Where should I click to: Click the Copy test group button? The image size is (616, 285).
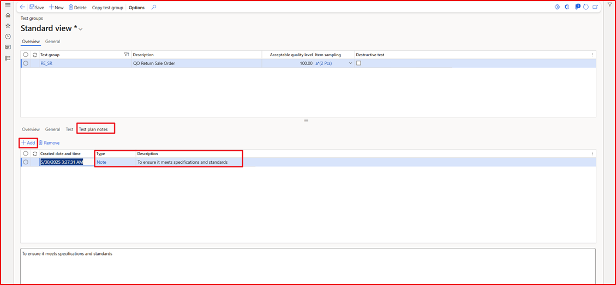107,8
